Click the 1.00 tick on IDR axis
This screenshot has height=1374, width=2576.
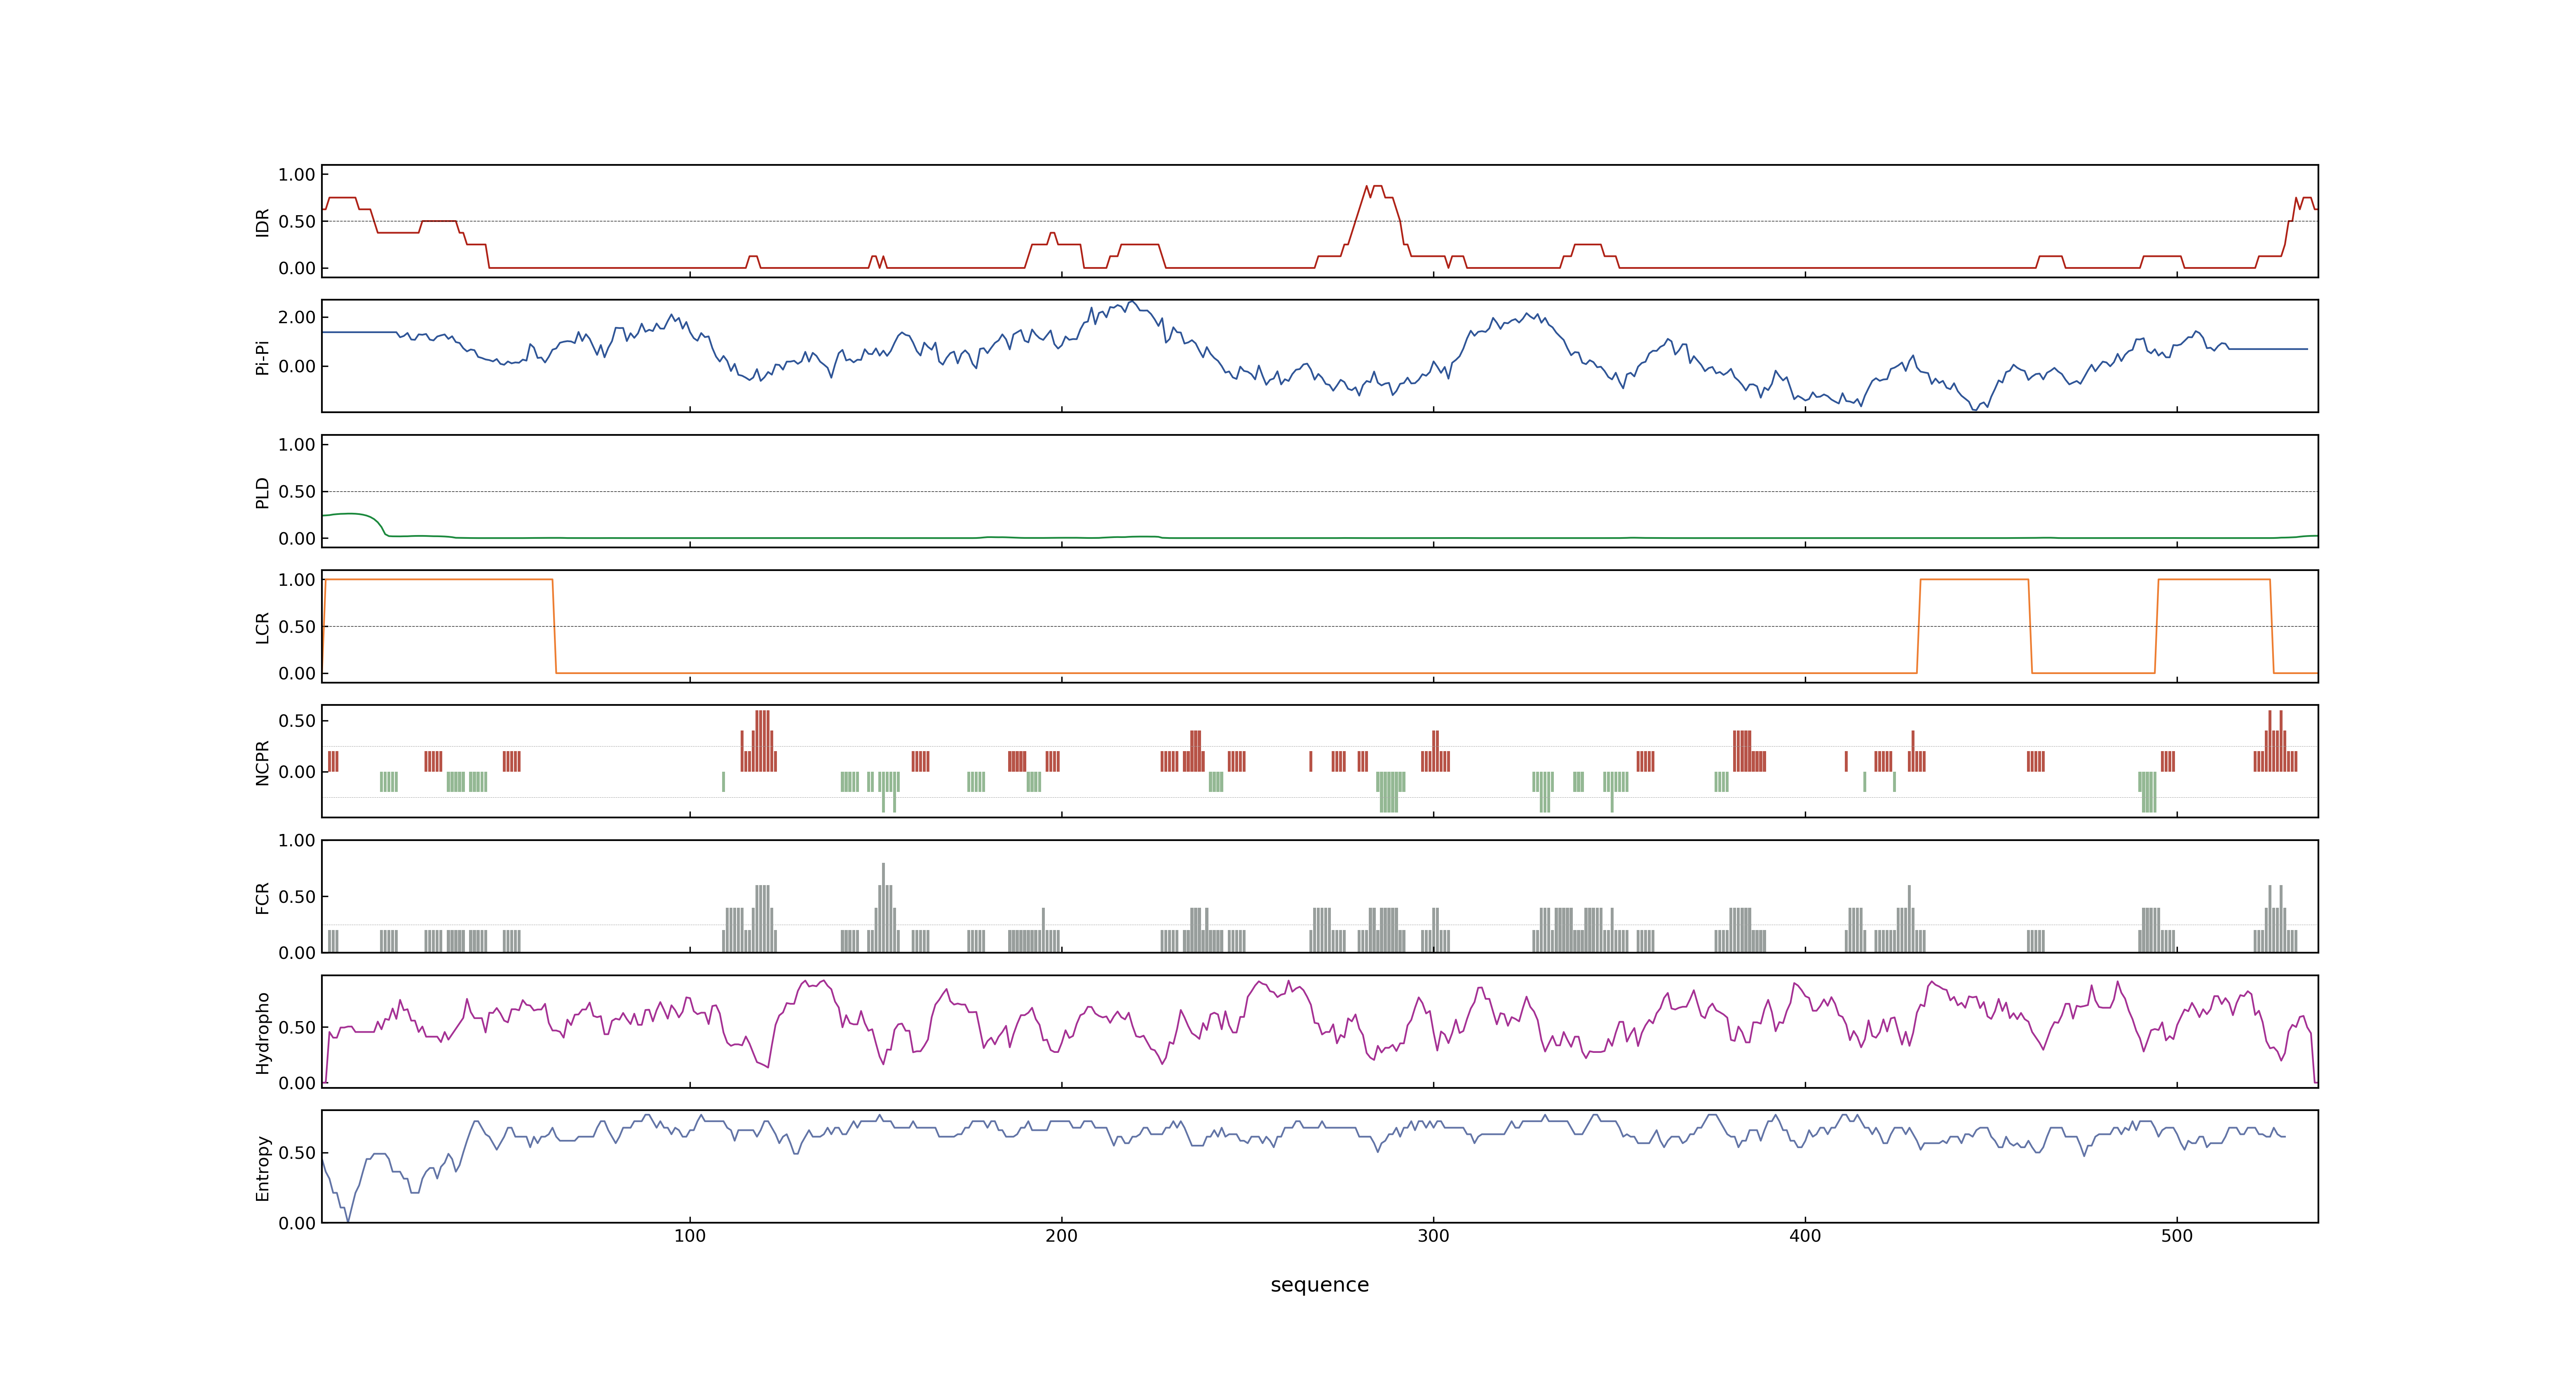[x=297, y=175]
